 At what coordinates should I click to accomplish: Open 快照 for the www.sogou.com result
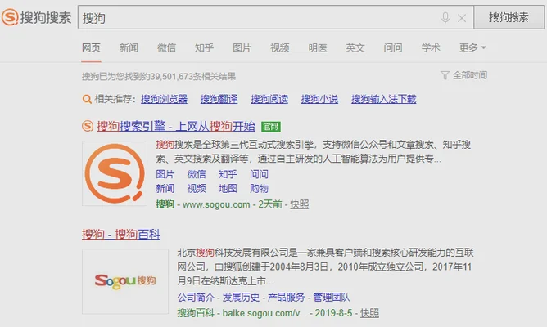[300, 204]
